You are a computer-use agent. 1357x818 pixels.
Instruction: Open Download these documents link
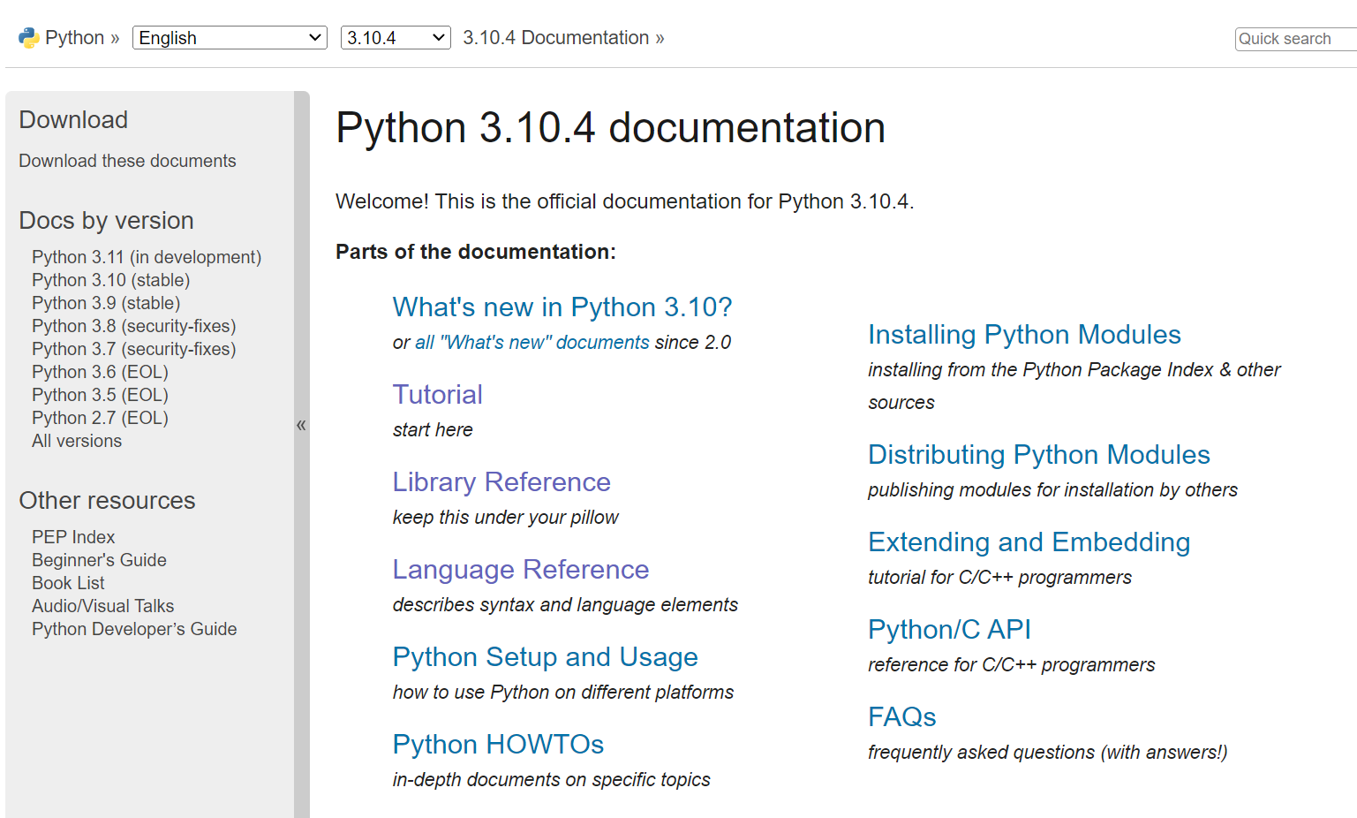(x=127, y=161)
